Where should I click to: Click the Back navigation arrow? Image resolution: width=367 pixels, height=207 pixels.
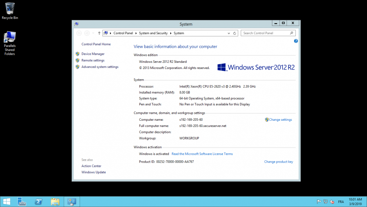click(x=79, y=33)
